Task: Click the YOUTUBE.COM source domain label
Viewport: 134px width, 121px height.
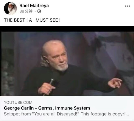Action: point(18,102)
